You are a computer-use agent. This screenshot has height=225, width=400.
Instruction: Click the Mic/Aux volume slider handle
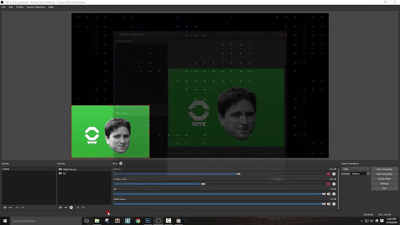click(x=238, y=174)
